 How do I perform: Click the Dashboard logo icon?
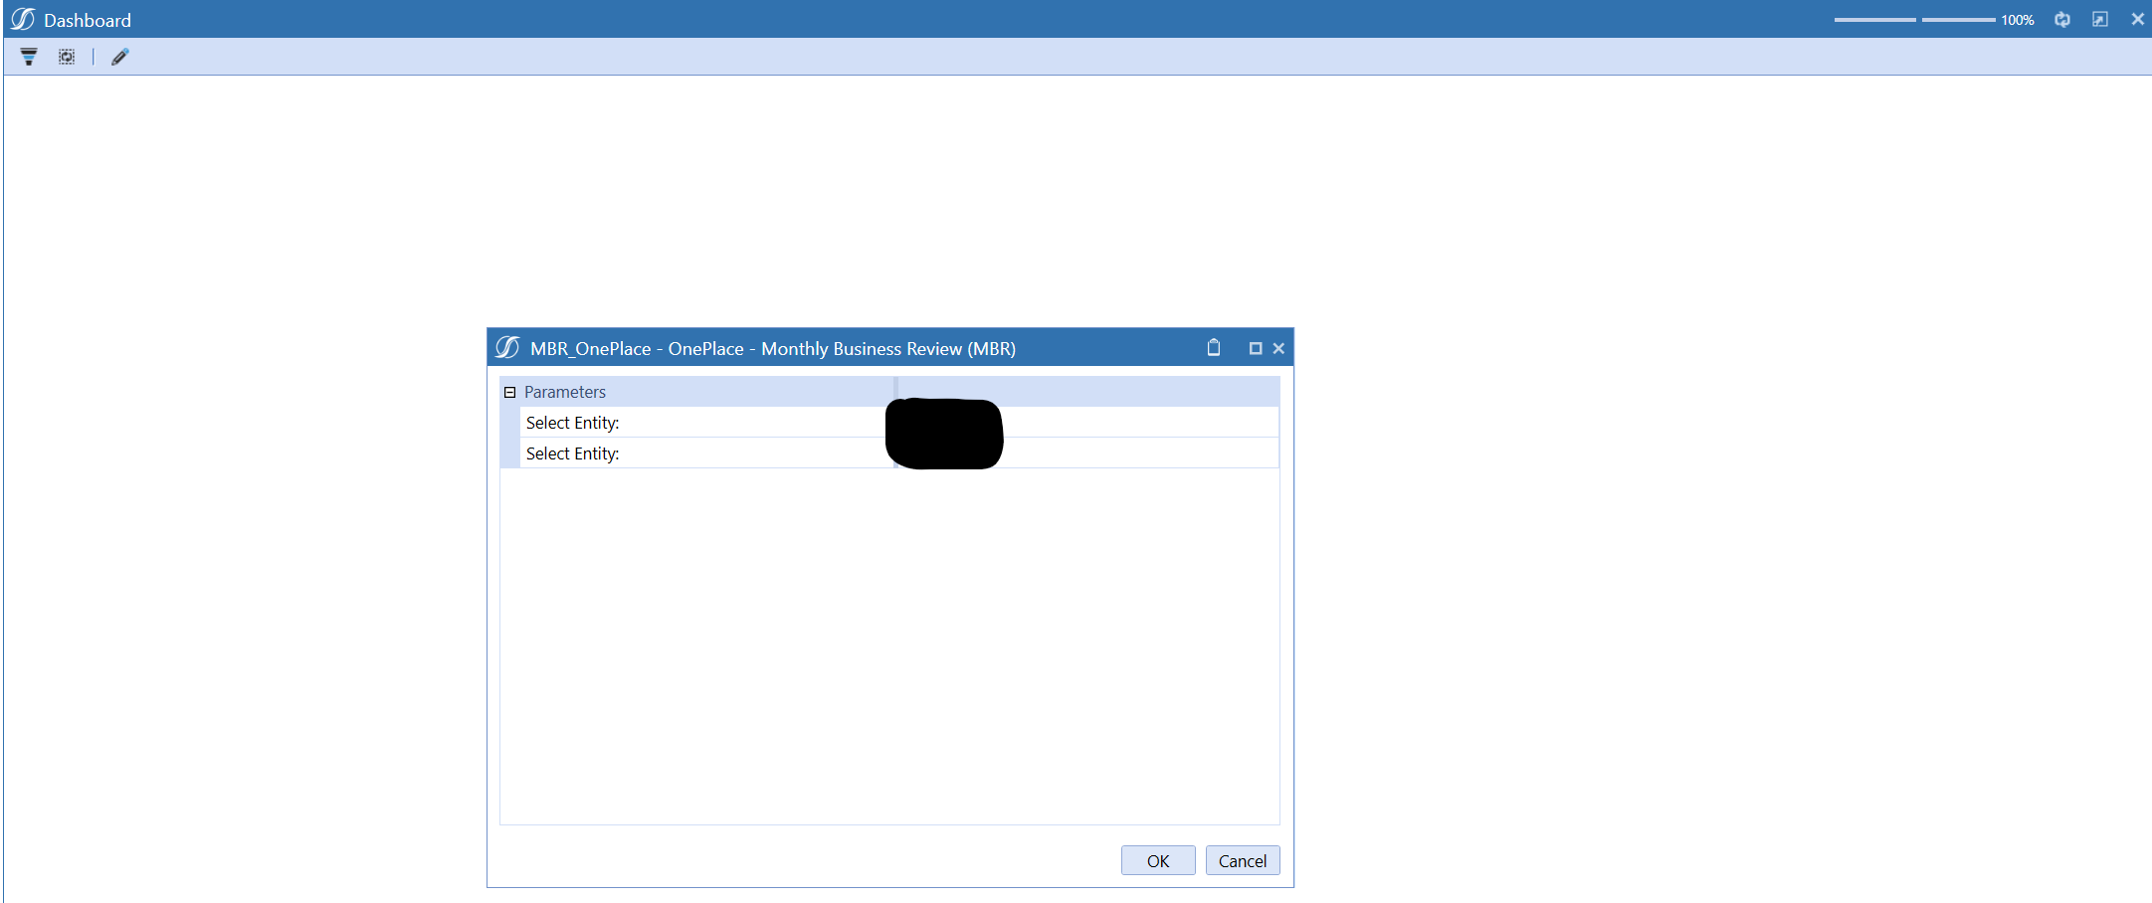click(21, 18)
